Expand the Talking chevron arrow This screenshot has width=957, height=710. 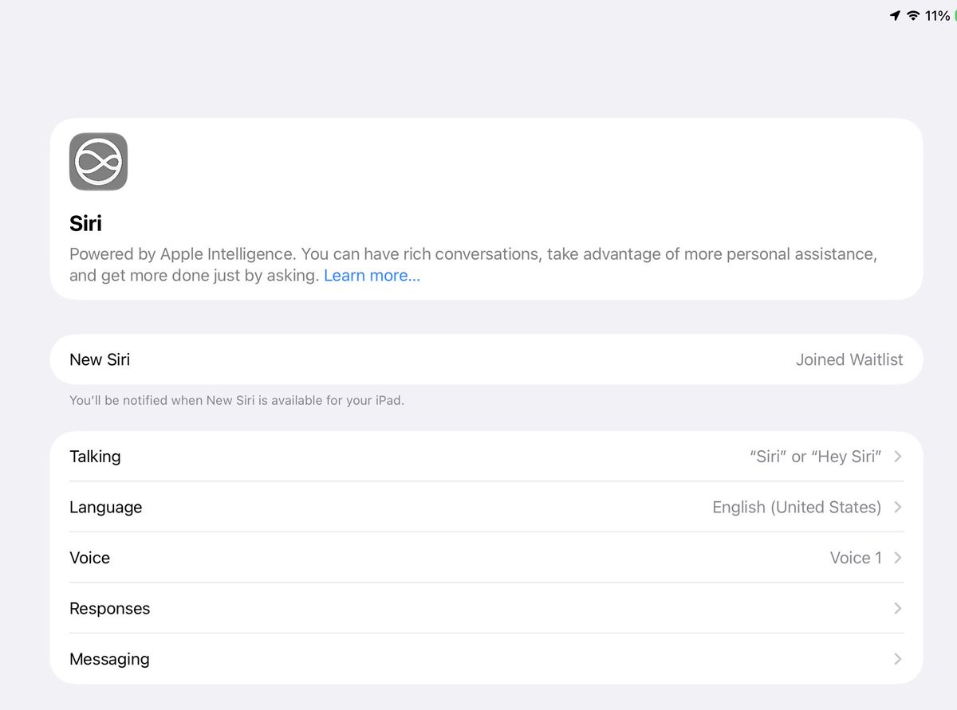pyautogui.click(x=897, y=457)
